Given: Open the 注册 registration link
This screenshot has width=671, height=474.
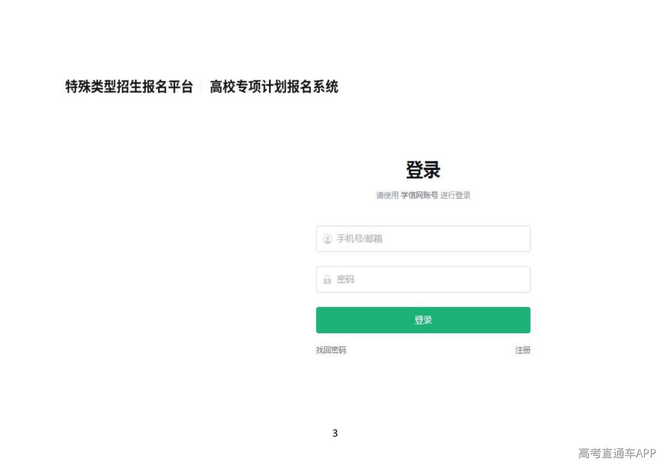Looking at the screenshot, I should pyautogui.click(x=523, y=350).
